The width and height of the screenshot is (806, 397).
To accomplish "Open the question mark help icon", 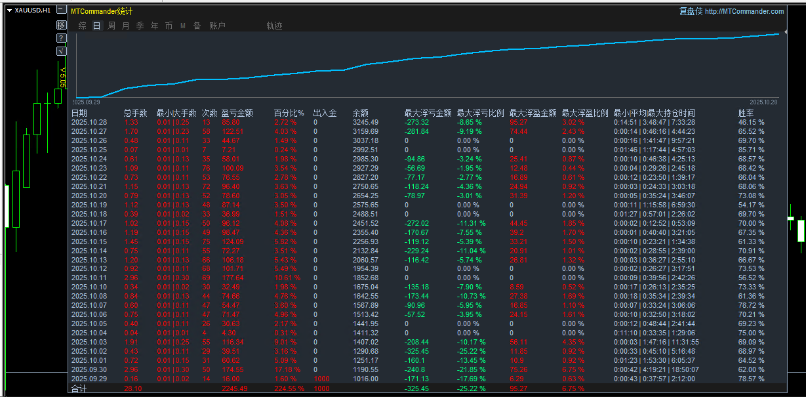I will 62,38.
